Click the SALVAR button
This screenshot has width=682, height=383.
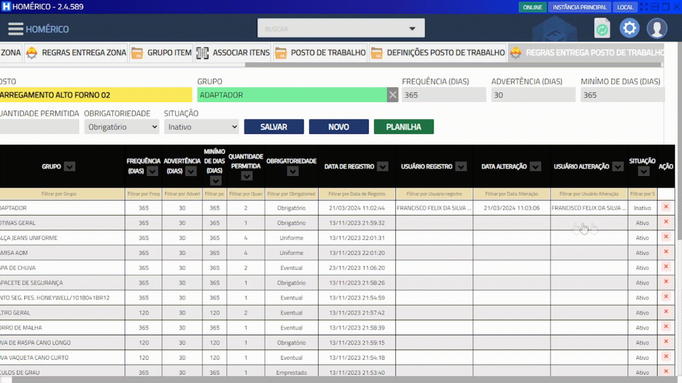(x=274, y=127)
